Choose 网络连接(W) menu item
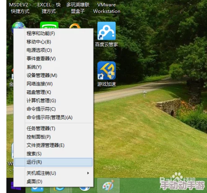Image resolution: width=207 pixels, height=193 pixels. point(53,84)
